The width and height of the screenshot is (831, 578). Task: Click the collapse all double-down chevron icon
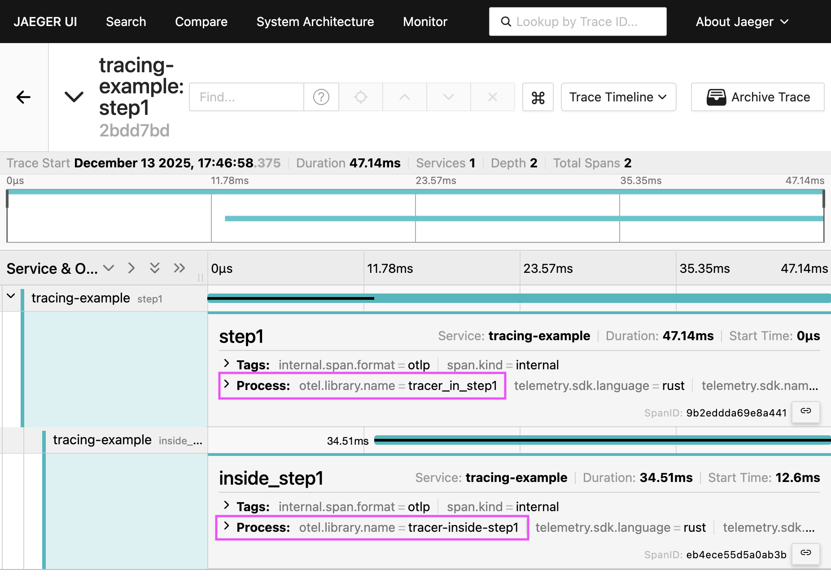pos(155,268)
